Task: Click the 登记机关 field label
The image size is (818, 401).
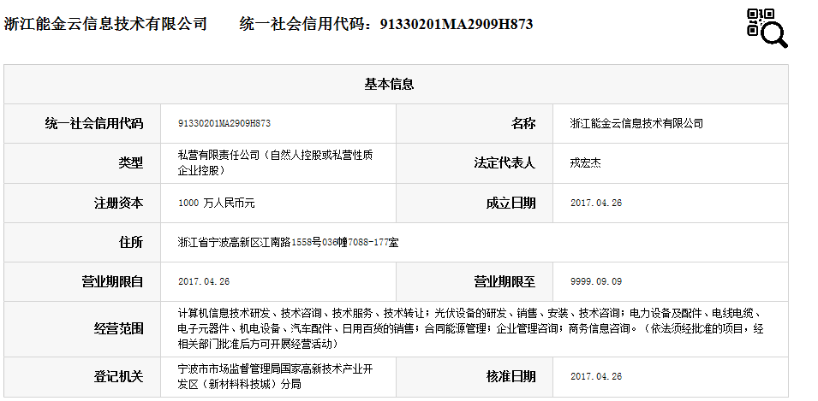Action: (x=118, y=376)
